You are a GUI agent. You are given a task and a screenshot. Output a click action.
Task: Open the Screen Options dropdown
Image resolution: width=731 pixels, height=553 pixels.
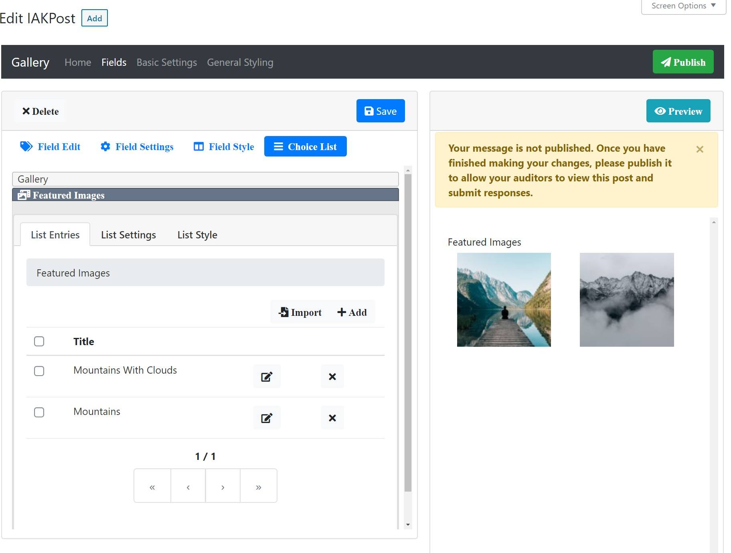(x=683, y=6)
